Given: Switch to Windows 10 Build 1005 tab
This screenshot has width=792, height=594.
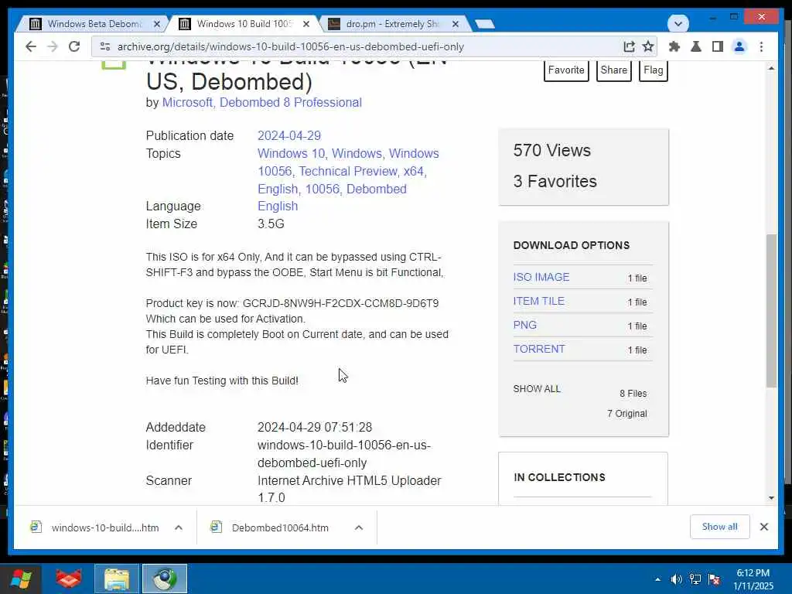Looking at the screenshot, I should click(x=244, y=24).
